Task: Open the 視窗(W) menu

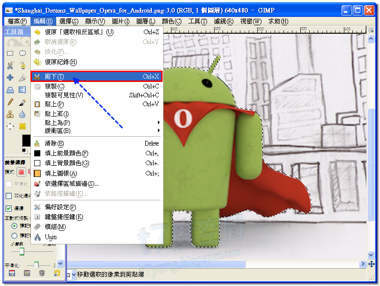Action: [x=251, y=22]
